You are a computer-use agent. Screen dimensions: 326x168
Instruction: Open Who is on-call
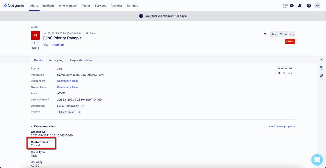click(x=68, y=6)
